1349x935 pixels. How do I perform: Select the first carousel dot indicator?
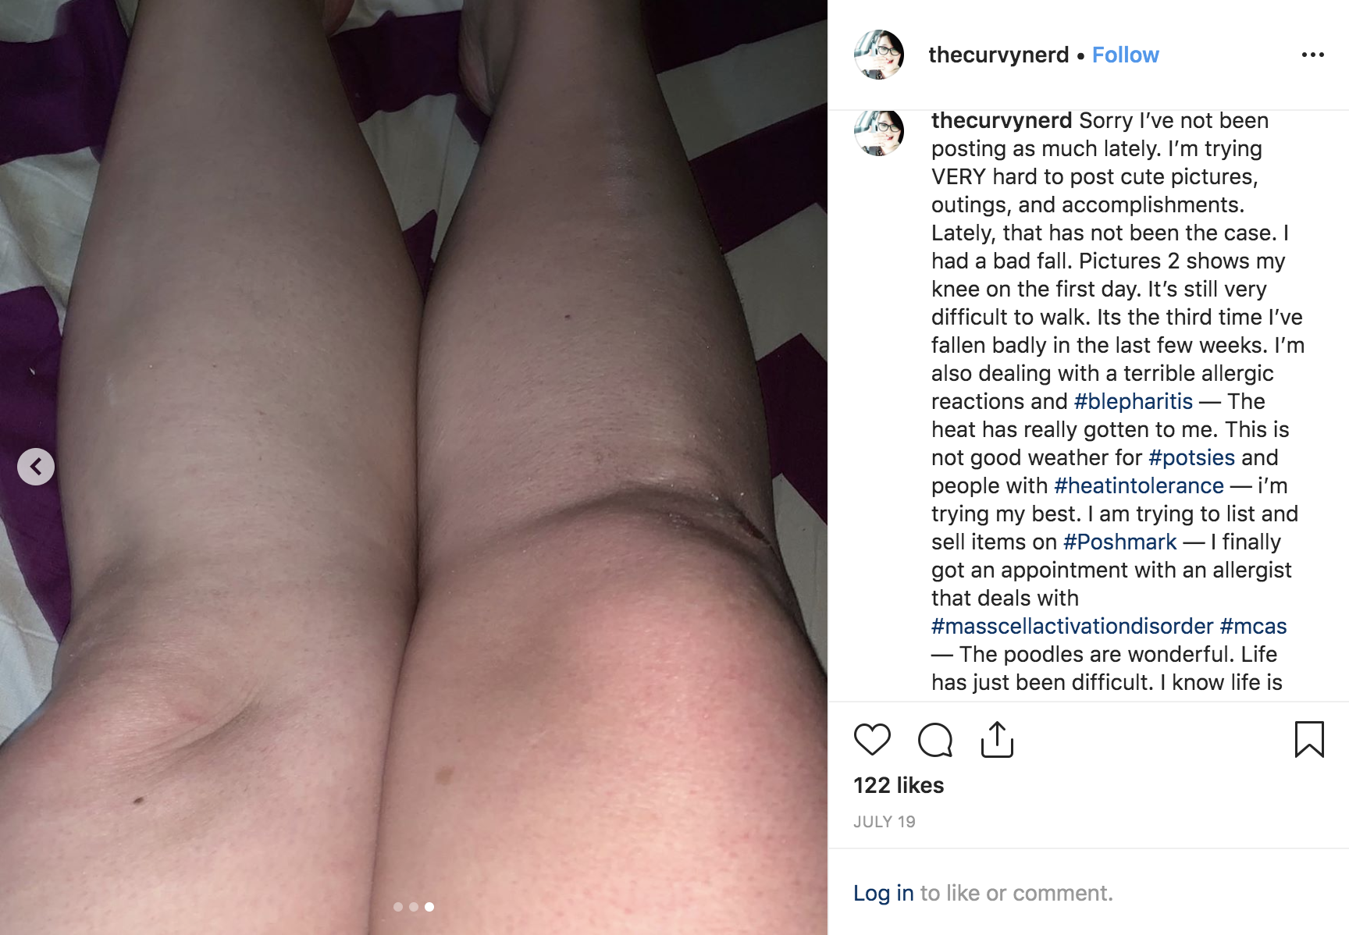[398, 907]
